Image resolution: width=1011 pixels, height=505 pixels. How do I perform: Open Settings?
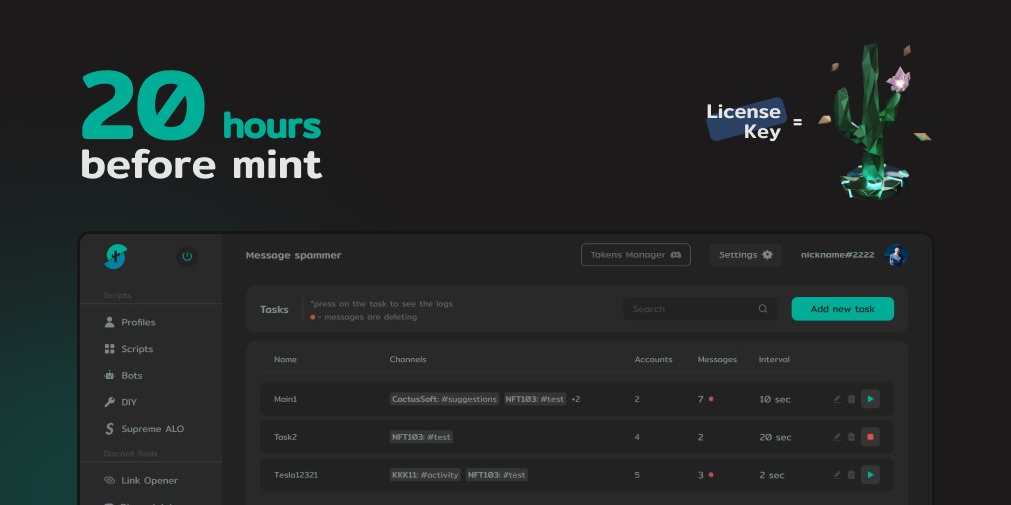tap(746, 255)
